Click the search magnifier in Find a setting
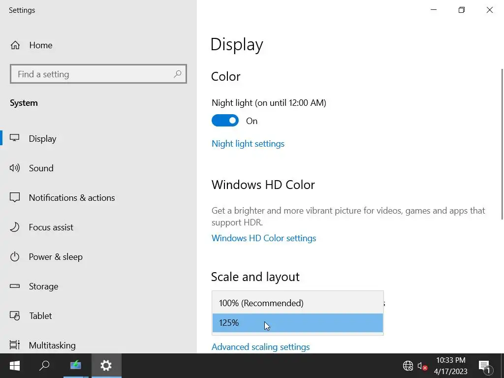Viewport: 504px width, 378px height. coord(177,74)
